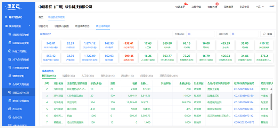Screen dimensions: 278x128
Task: Open 往来账款驾驶舱 icon in the sidebar
Action: [10, 67]
